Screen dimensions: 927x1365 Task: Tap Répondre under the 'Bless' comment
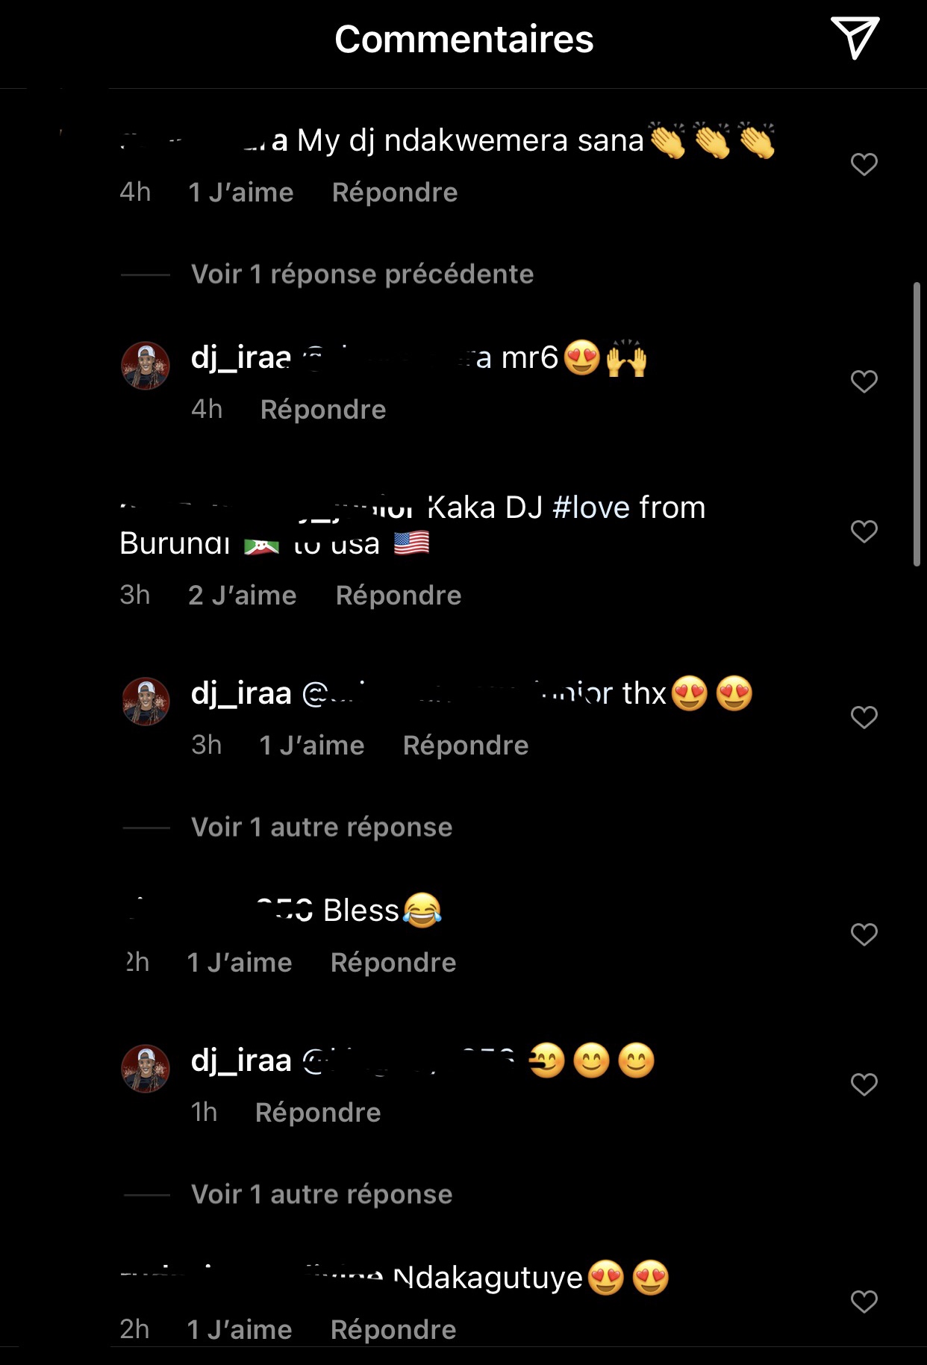(x=393, y=963)
